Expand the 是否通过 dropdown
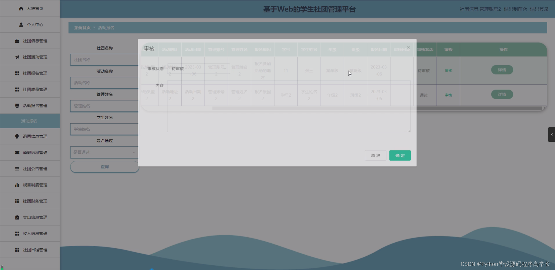 tap(104, 152)
